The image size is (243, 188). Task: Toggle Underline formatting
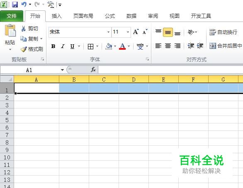(x=72, y=46)
